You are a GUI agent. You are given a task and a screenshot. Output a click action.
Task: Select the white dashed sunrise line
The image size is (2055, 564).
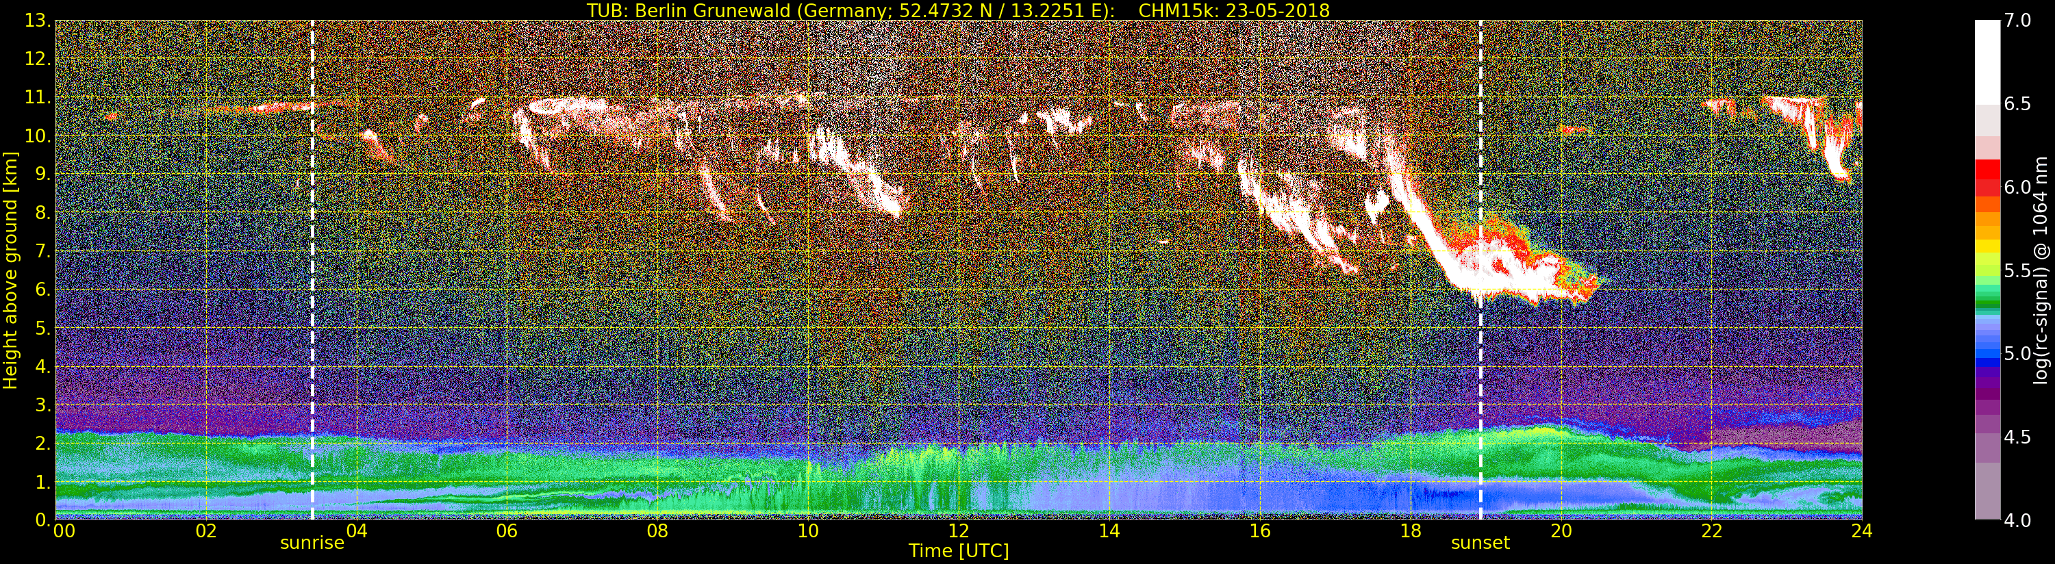312,270
